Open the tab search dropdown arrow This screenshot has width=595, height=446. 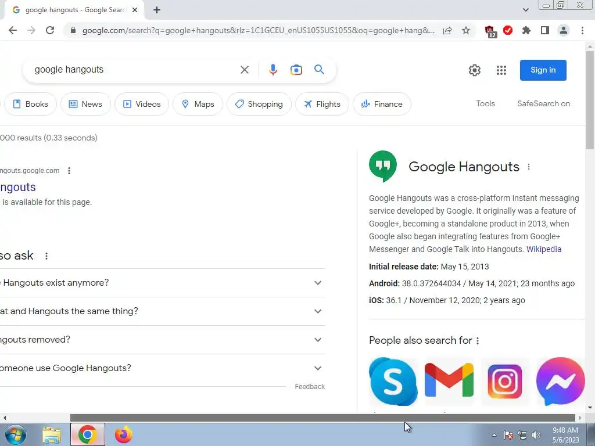[525, 10]
